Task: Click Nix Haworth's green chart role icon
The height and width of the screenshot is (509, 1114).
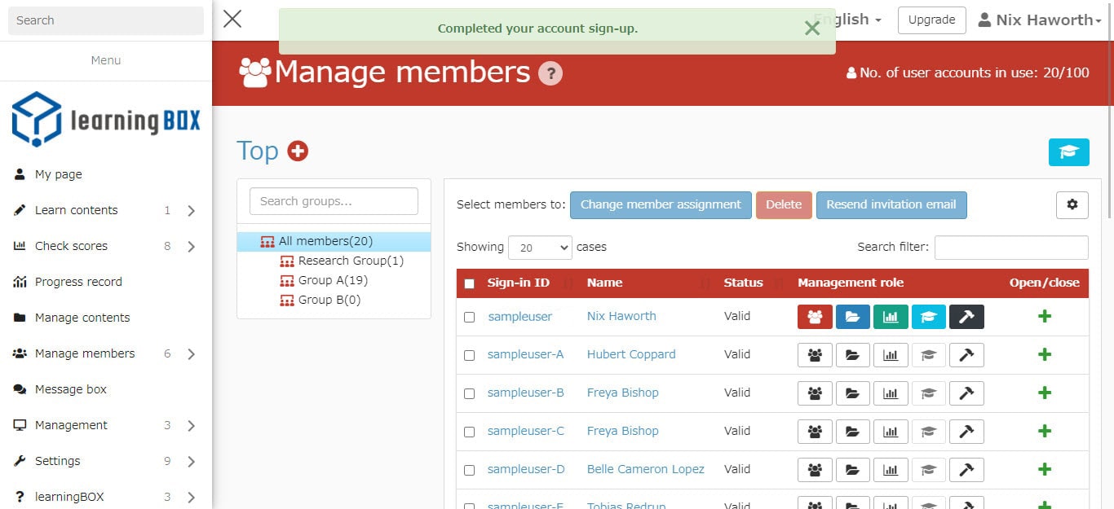Action: (x=891, y=317)
